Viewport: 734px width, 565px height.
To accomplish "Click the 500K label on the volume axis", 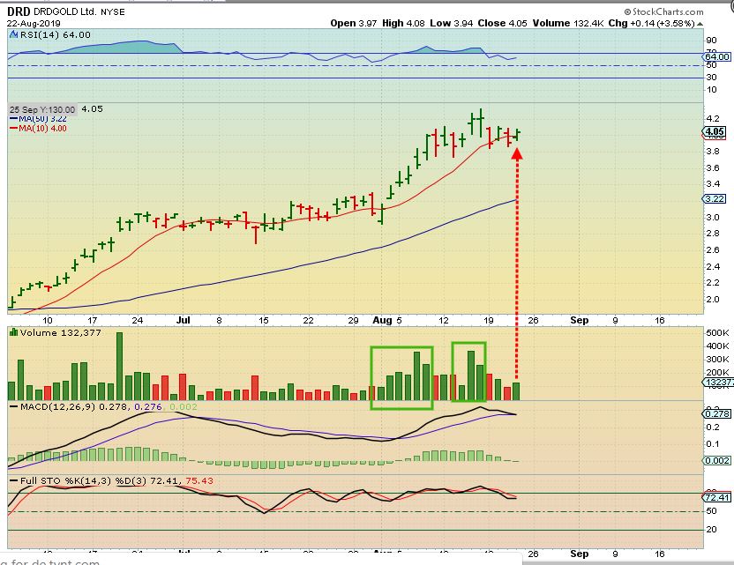I will [717, 332].
